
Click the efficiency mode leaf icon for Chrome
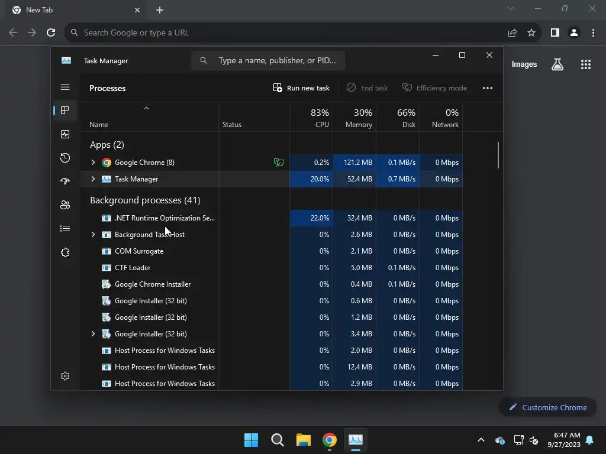[278, 163]
